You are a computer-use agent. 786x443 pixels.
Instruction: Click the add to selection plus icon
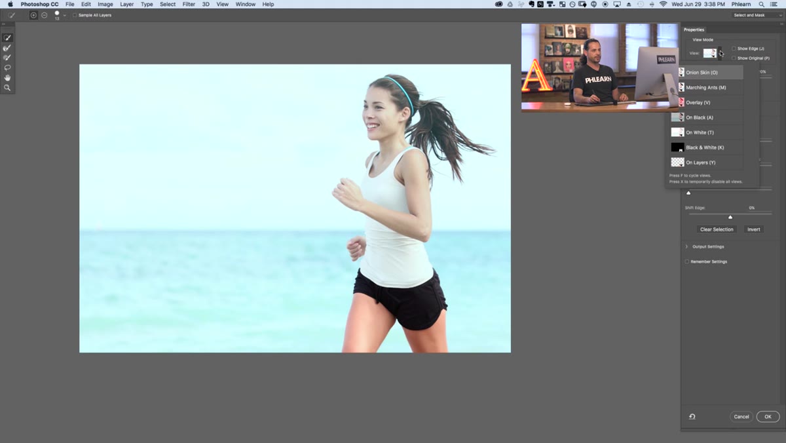pos(33,15)
